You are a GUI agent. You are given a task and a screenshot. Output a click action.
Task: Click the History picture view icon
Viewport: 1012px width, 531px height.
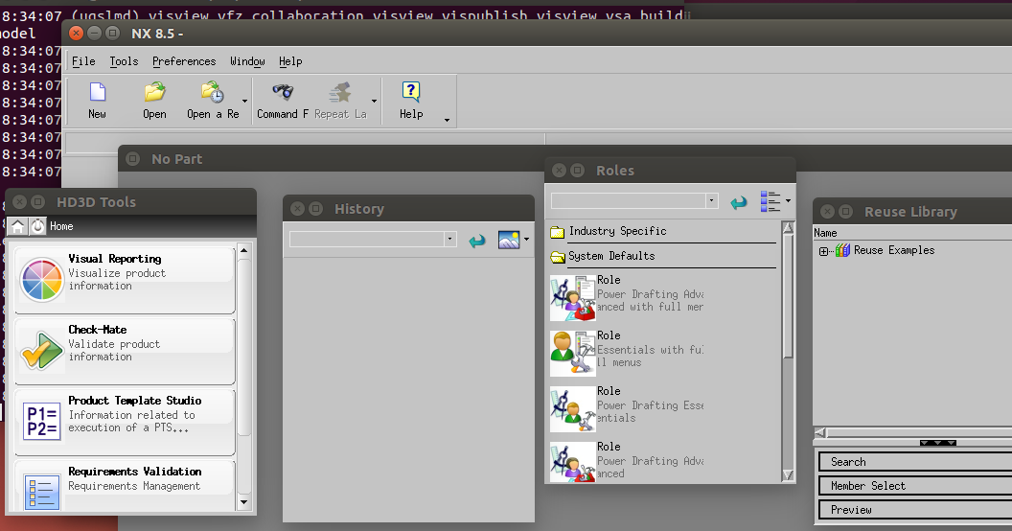click(x=509, y=240)
